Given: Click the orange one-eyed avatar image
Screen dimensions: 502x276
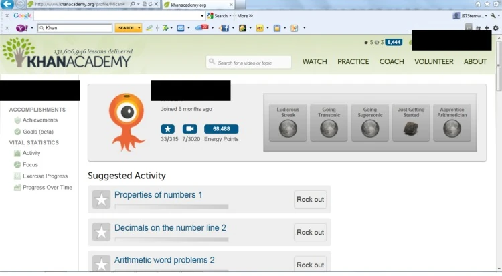Looking at the screenshot, I should [x=127, y=122].
